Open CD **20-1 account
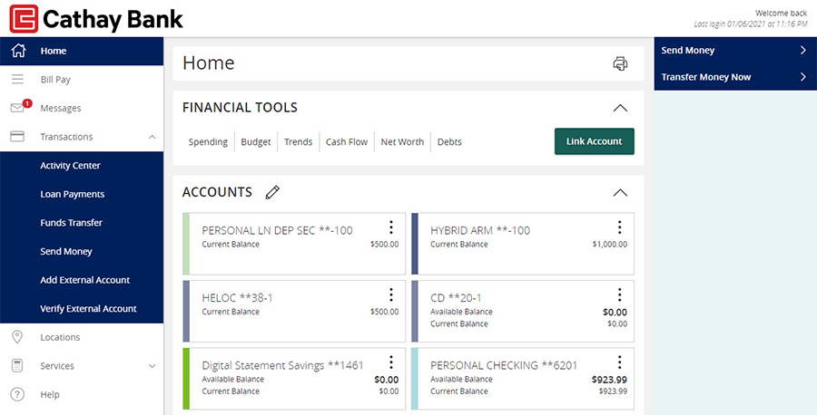 click(456, 297)
